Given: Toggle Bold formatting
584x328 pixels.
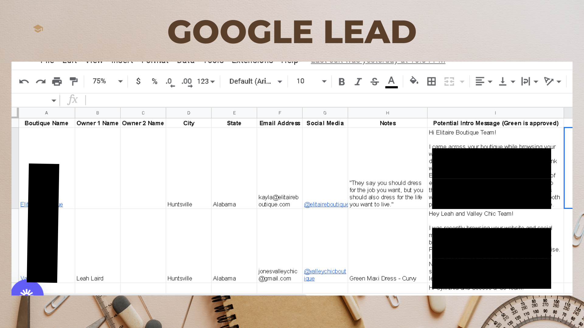Looking at the screenshot, I should 342,81.
